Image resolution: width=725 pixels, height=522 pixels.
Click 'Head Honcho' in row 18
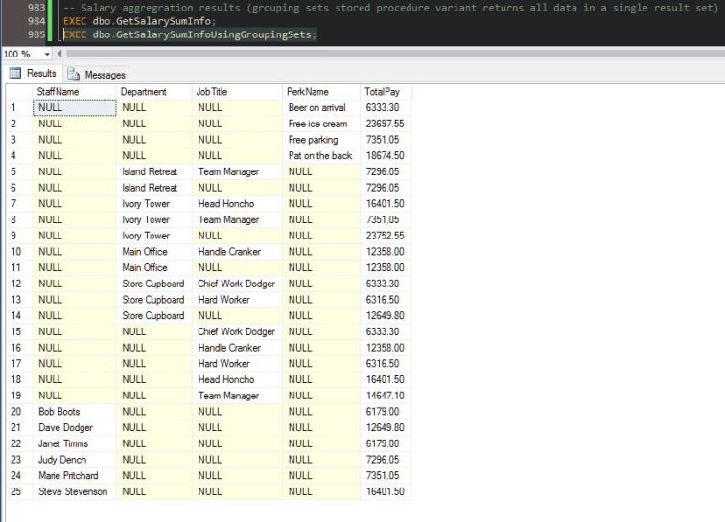[x=237, y=379]
